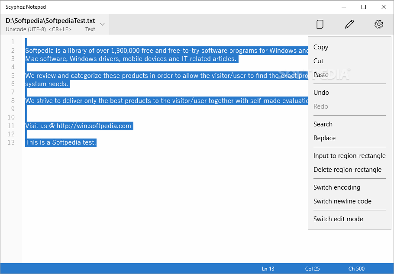
Task: Click line number 4 in the gutter
Action: (13, 67)
